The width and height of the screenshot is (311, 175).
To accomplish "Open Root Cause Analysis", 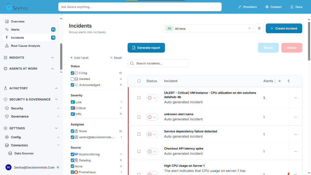I will tap(26, 46).
